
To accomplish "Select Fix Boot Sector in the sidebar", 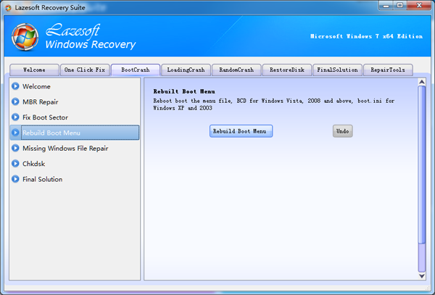I will pyautogui.click(x=75, y=117).
